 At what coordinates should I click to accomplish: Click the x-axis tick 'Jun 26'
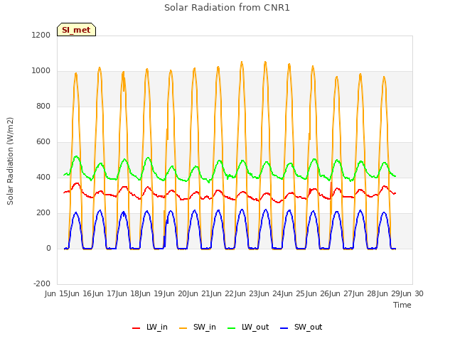pyautogui.click(x=318, y=293)
